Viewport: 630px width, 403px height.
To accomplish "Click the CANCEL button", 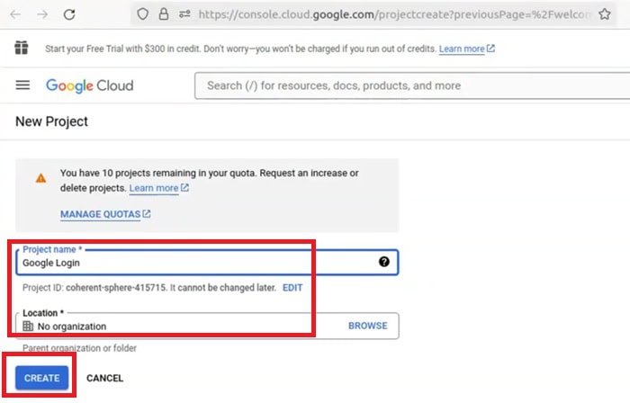I will pos(105,378).
